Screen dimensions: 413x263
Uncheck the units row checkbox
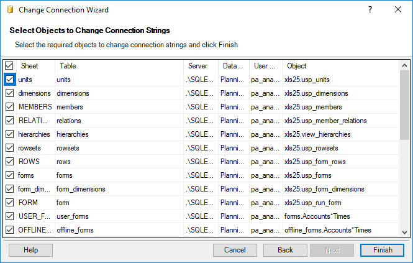pyautogui.click(x=10, y=80)
